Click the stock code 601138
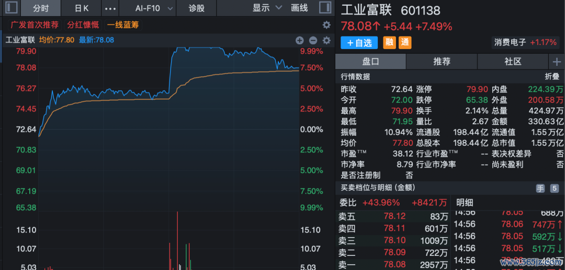 (421, 10)
